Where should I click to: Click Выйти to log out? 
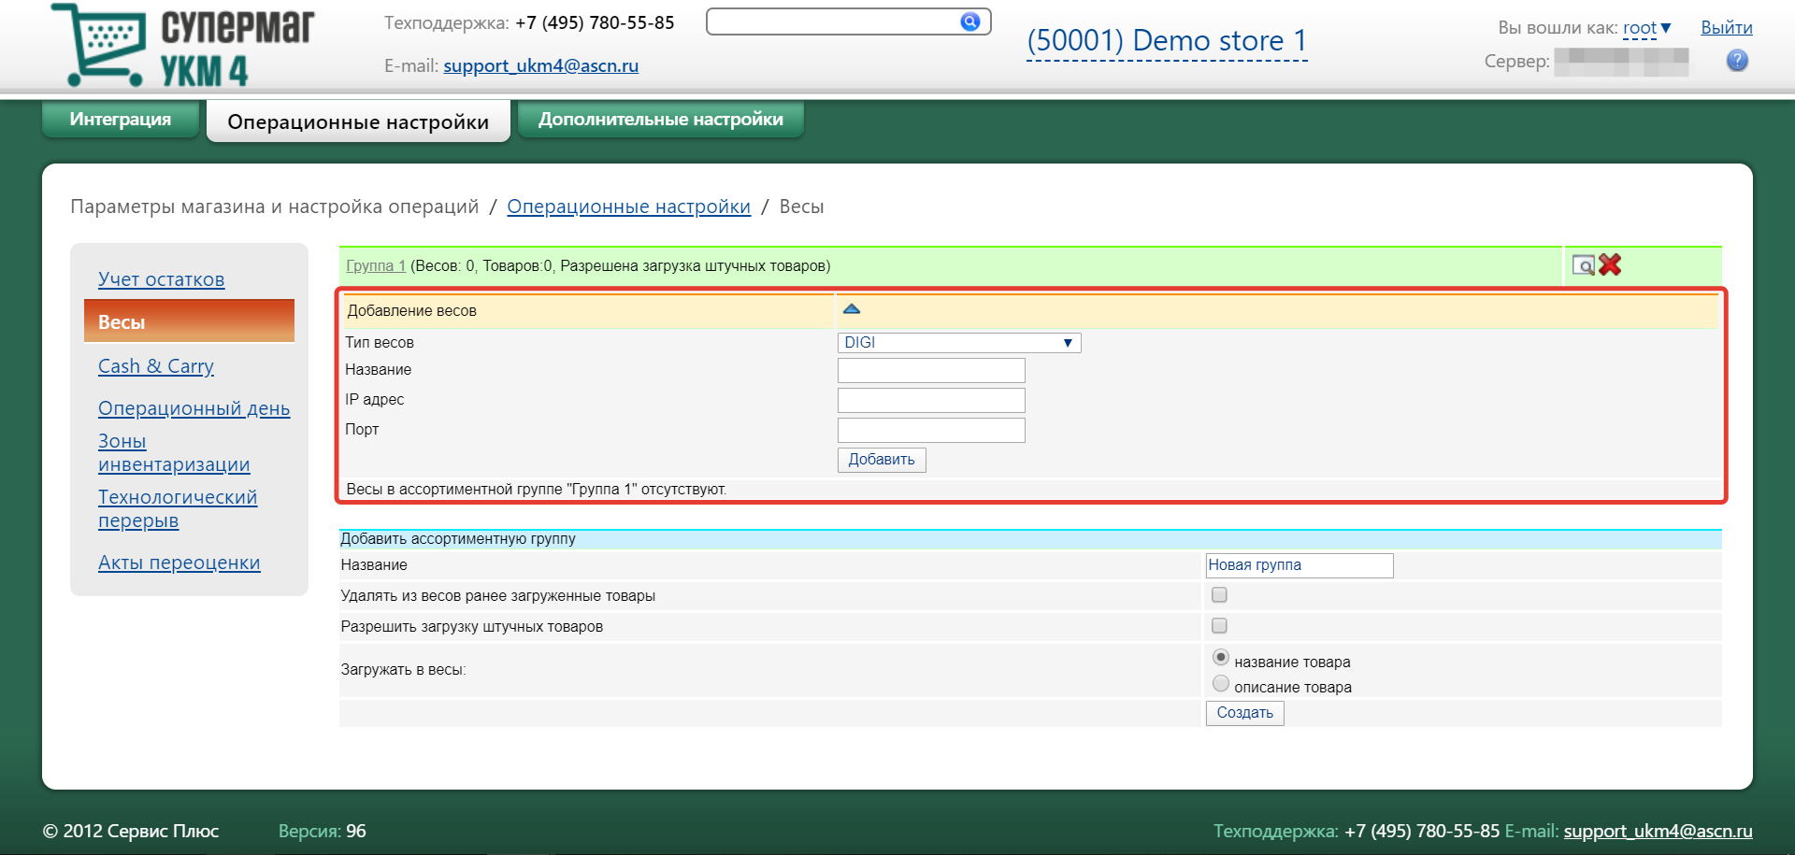(x=1726, y=28)
